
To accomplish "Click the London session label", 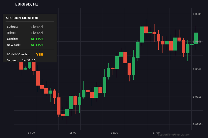I will click(x=12, y=39).
